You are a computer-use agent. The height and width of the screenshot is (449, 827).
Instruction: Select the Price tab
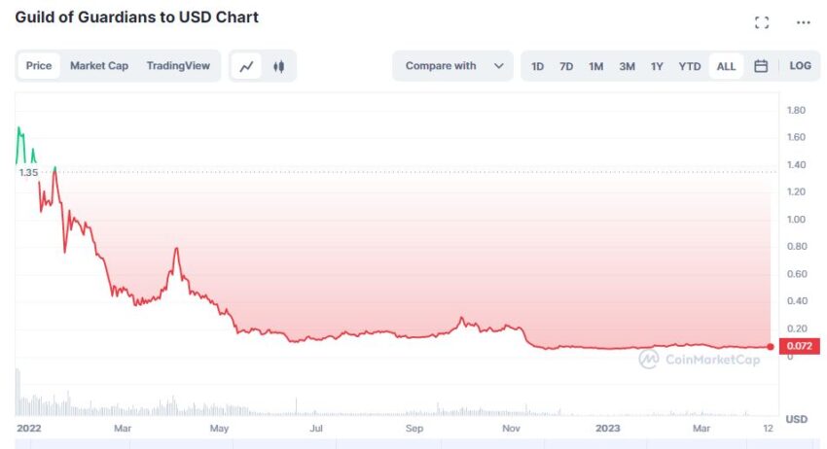pos(39,66)
